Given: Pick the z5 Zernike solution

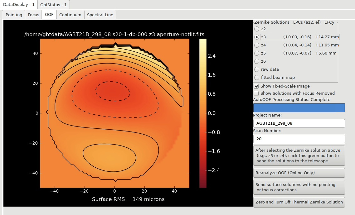Looking at the screenshot, I should (257, 53).
